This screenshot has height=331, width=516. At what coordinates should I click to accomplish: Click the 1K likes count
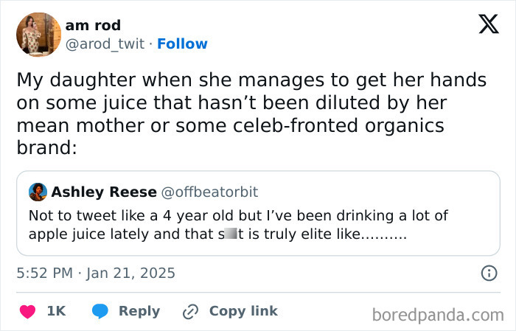(x=56, y=311)
